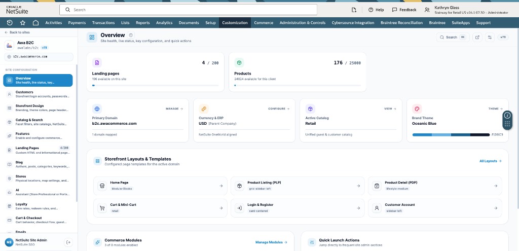Click MANAGE on Primary Domain card
This screenshot has height=251, width=519.
pyautogui.click(x=174, y=109)
